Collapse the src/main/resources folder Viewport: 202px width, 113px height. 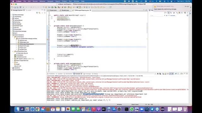pos(13,51)
